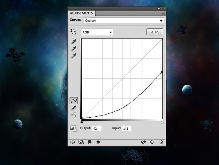Screen dimensions: 219x165
Task: Select the pencil draw-curve tool
Action: (74, 108)
